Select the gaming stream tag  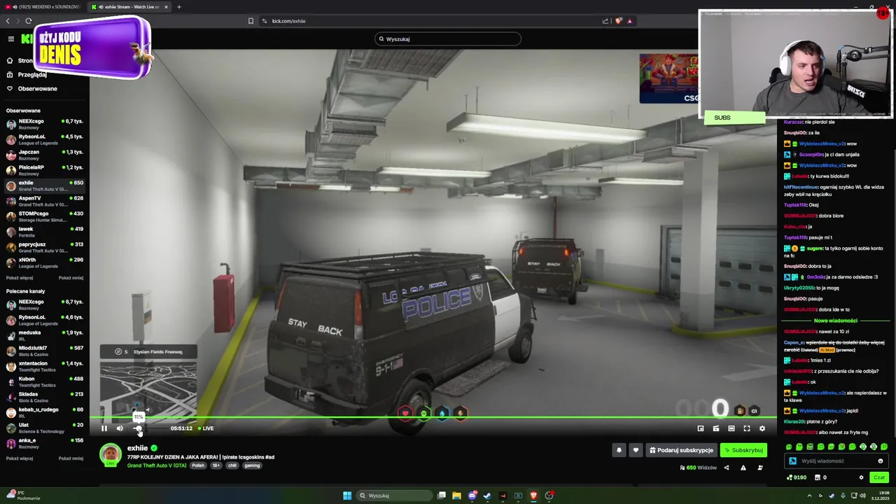(252, 465)
